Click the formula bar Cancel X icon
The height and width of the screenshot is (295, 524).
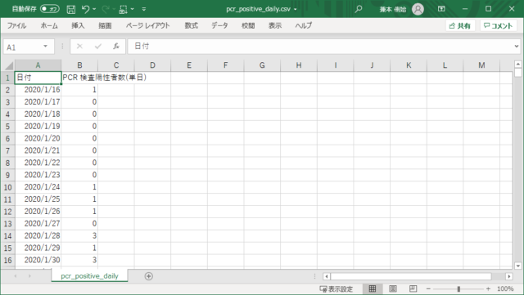point(79,47)
